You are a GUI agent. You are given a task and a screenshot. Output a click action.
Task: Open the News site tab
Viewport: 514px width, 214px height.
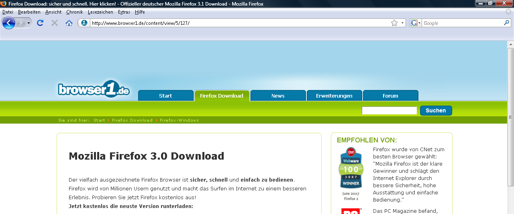coord(278,96)
